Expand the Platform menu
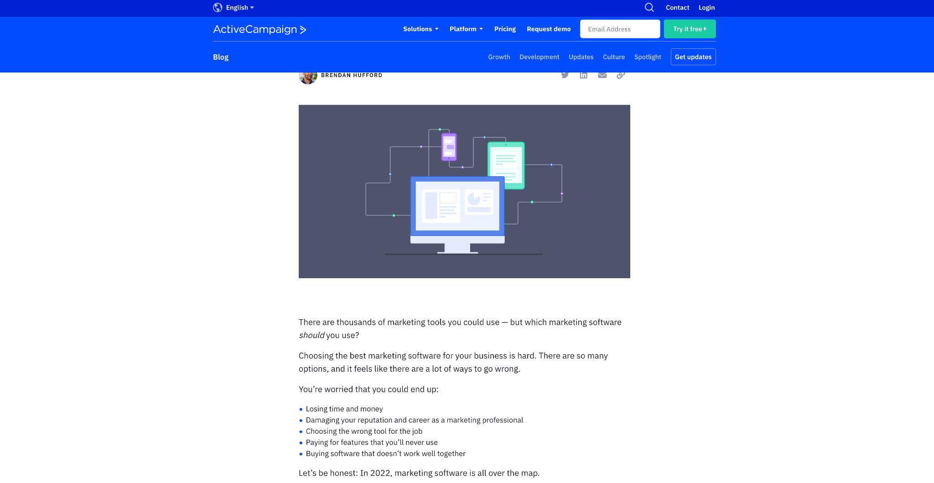Image resolution: width=934 pixels, height=483 pixels. [x=466, y=29]
